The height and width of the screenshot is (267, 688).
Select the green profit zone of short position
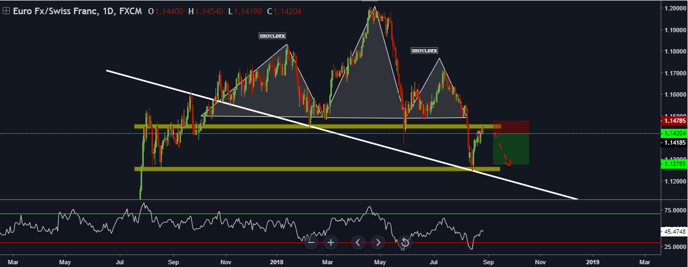coord(511,149)
